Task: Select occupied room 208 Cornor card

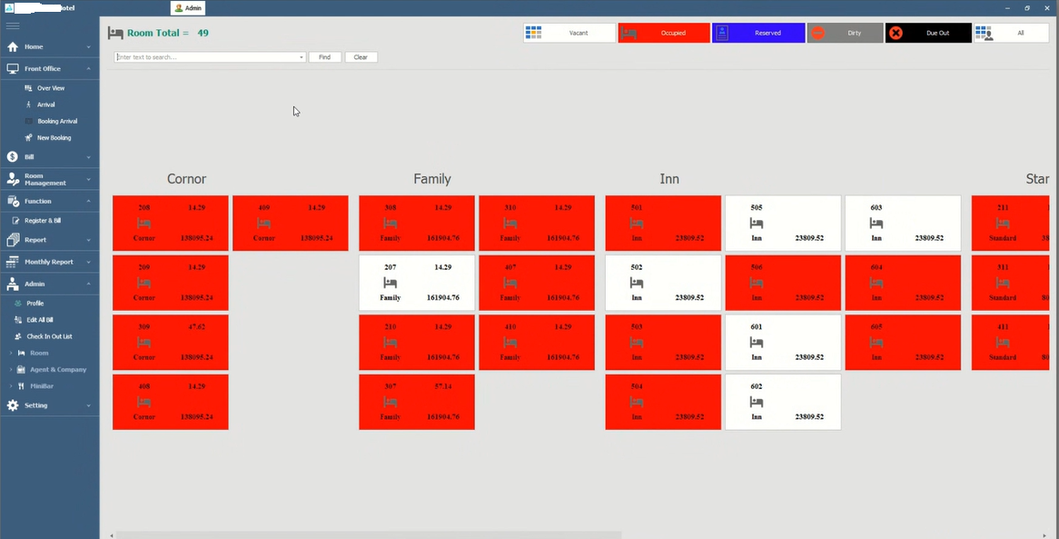Action: point(170,224)
